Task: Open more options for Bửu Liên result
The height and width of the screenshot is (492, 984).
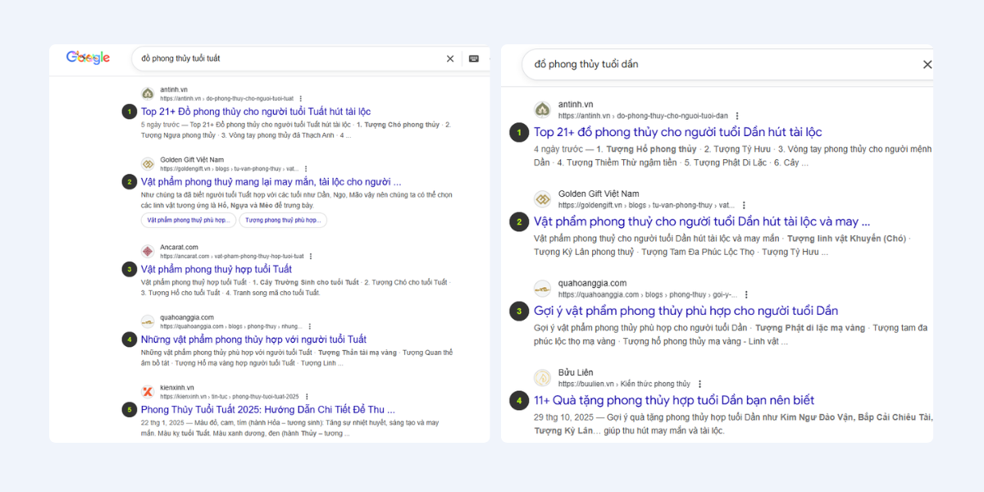Action: click(699, 384)
